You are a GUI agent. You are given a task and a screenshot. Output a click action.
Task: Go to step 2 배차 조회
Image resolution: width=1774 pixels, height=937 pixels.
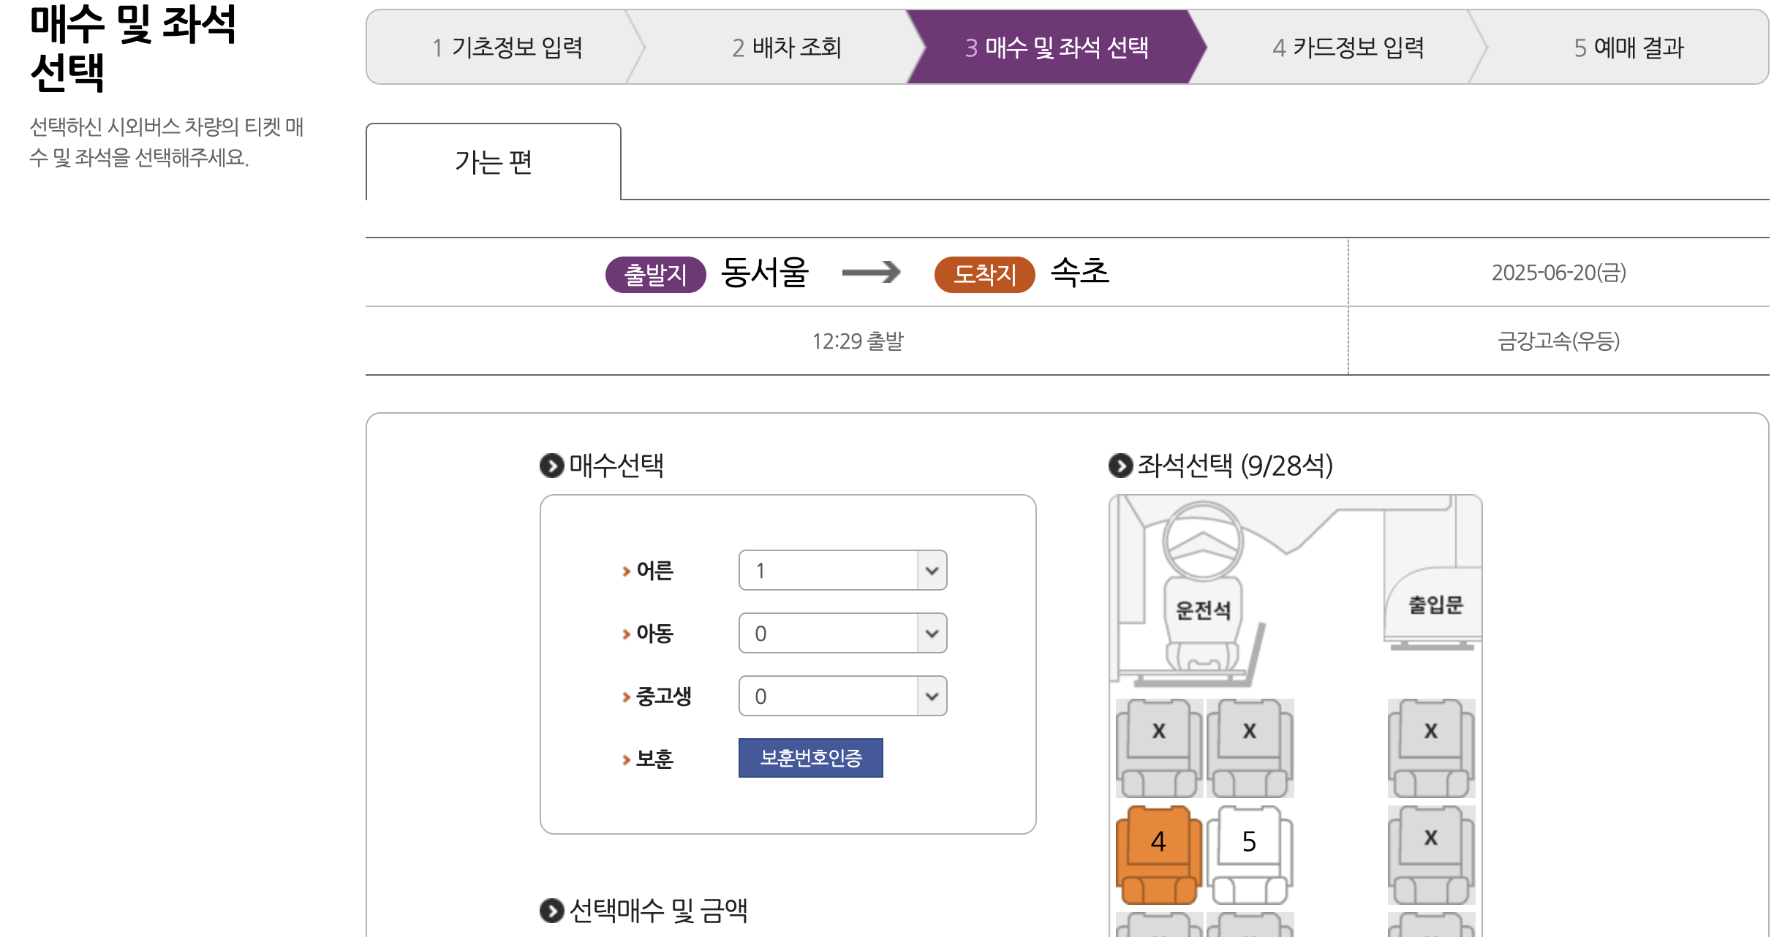788,48
